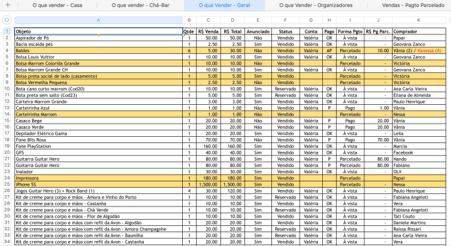Switch to the 'O que vender - Chá-Bar' tab
This screenshot has width=451, height=246.
[x=140, y=5]
